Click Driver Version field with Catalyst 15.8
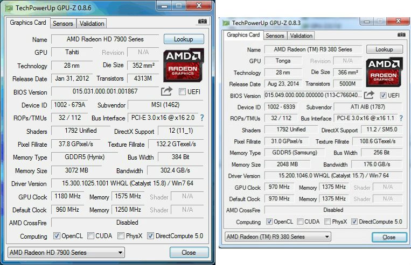 pyautogui.click(x=127, y=183)
